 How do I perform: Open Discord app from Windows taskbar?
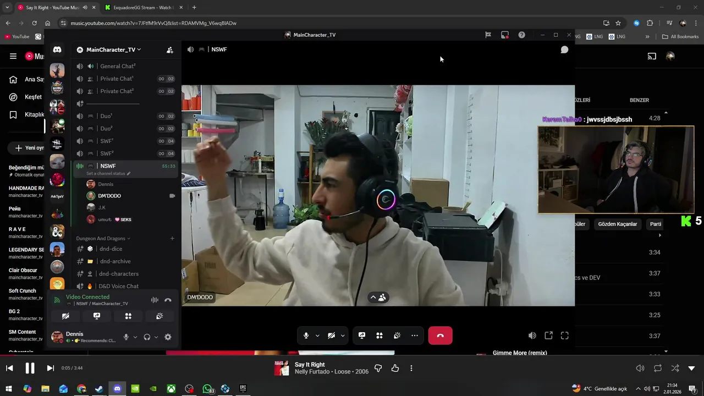click(117, 388)
